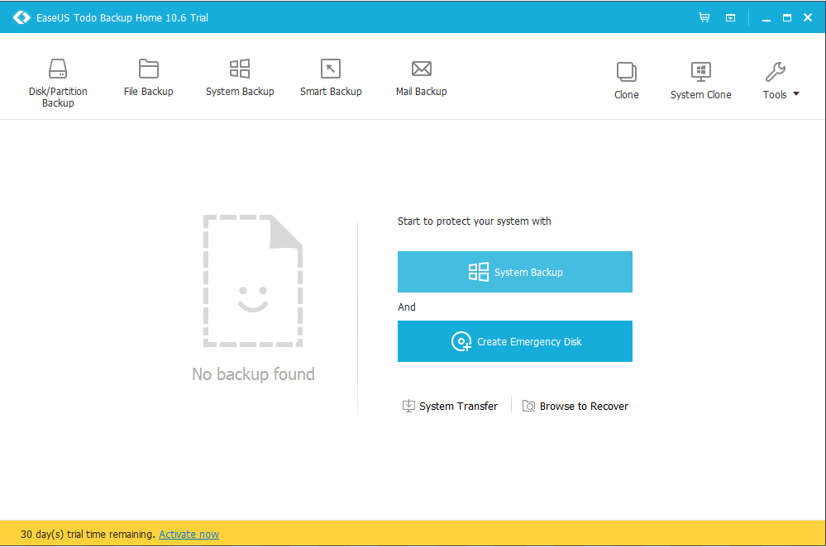Launch Smart Backup
Screen dimensions: 826x547
(331, 78)
